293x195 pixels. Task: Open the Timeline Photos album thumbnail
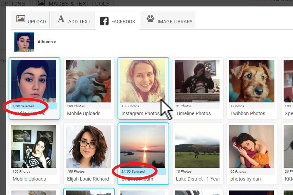tap(197, 81)
